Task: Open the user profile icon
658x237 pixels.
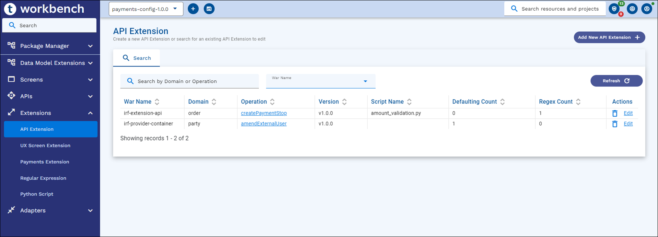Action: tap(646, 9)
